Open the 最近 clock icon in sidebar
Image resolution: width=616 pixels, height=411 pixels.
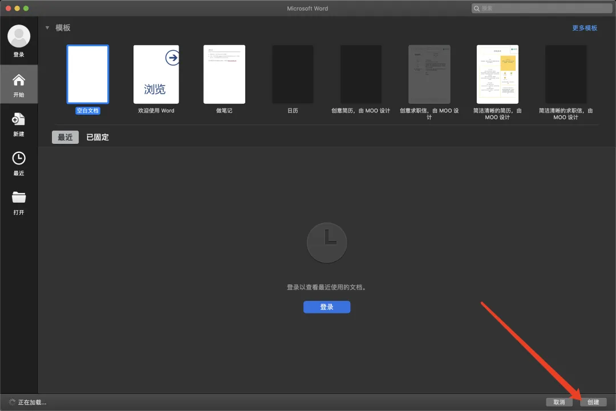point(19,158)
